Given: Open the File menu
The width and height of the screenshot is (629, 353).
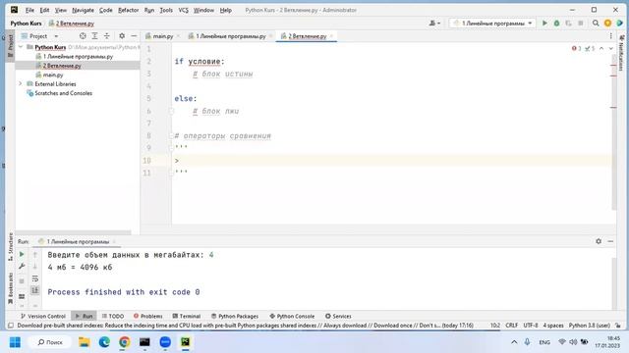Looking at the screenshot, I should tap(29, 10).
